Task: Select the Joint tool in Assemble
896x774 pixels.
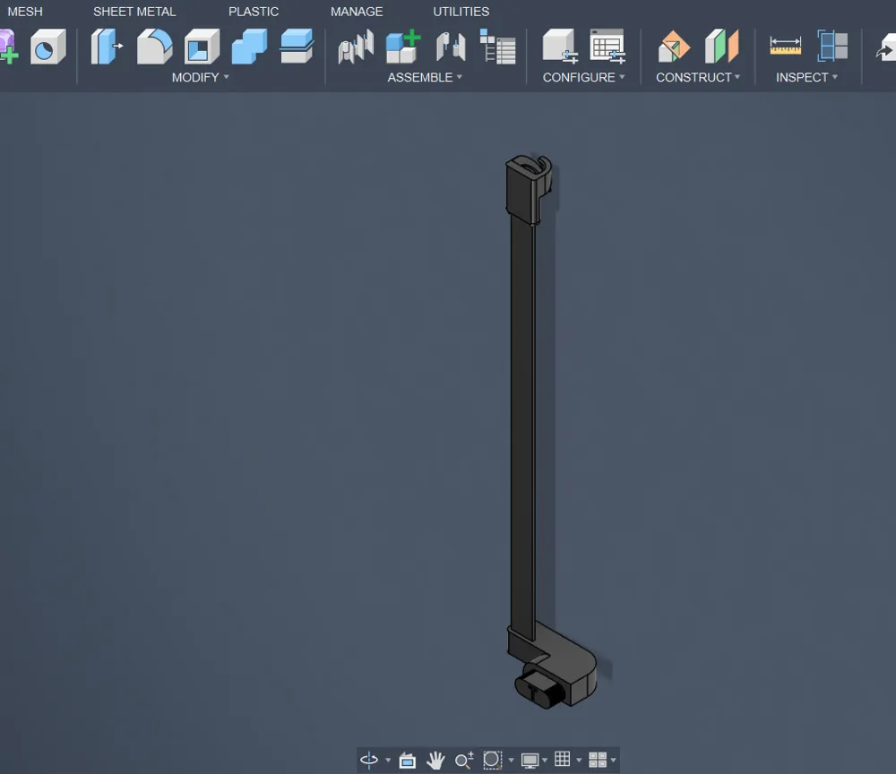Action: [x=356, y=47]
